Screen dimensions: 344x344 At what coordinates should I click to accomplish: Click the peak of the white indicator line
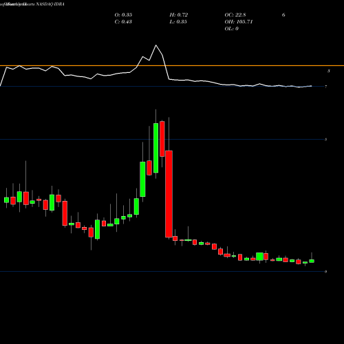[156, 45]
